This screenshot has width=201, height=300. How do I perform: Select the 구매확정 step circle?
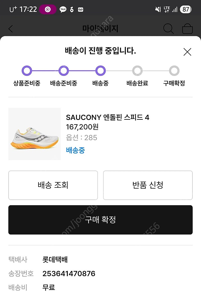pos(174,71)
